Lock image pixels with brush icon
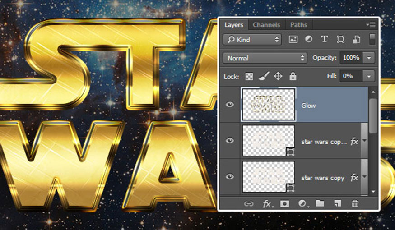 [x=264, y=76]
